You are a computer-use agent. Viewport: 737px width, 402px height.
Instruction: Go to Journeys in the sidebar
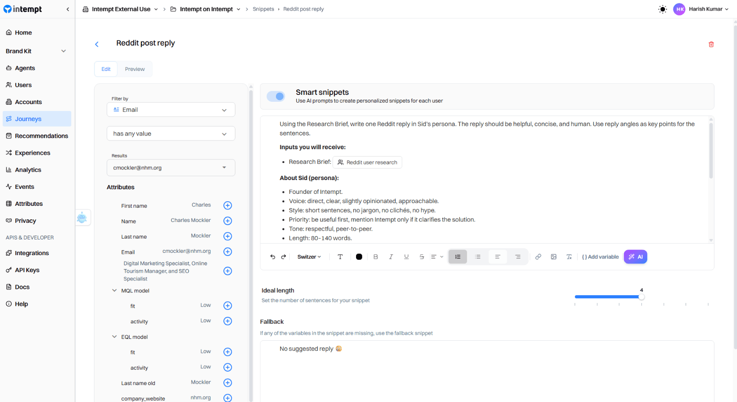(x=37, y=119)
